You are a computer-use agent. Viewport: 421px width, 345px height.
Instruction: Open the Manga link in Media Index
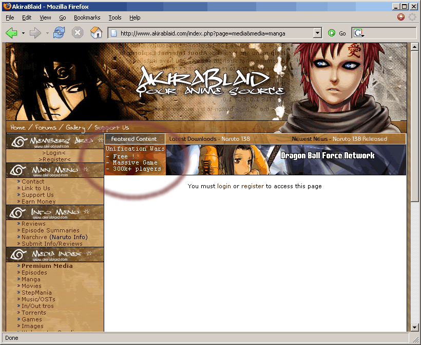pyautogui.click(x=31, y=279)
